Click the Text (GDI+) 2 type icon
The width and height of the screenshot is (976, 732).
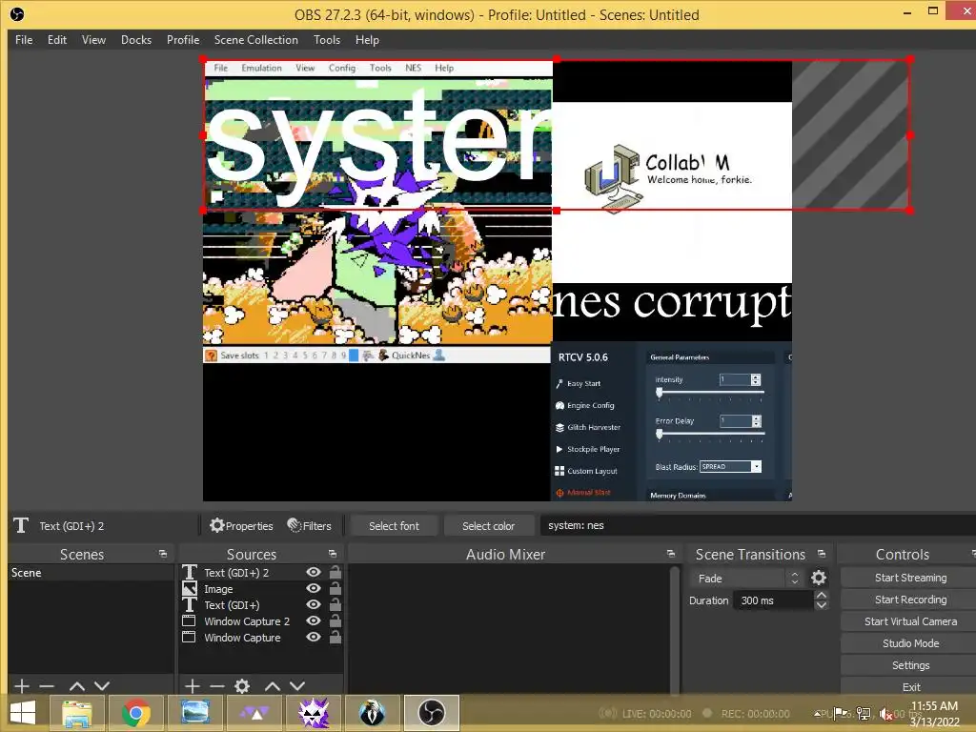[x=190, y=572]
